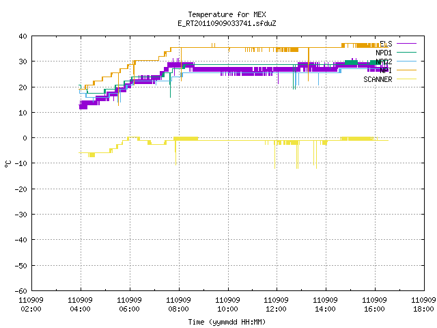
Task: Click the yellow SCANNER legend line sample
Action: pos(406,79)
